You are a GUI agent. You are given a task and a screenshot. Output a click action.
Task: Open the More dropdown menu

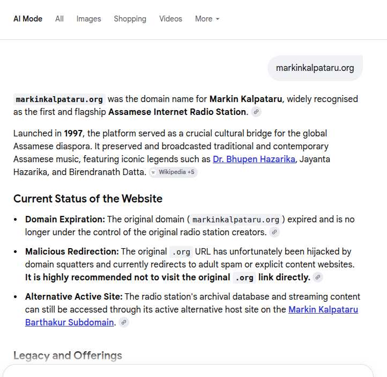pyautogui.click(x=207, y=19)
